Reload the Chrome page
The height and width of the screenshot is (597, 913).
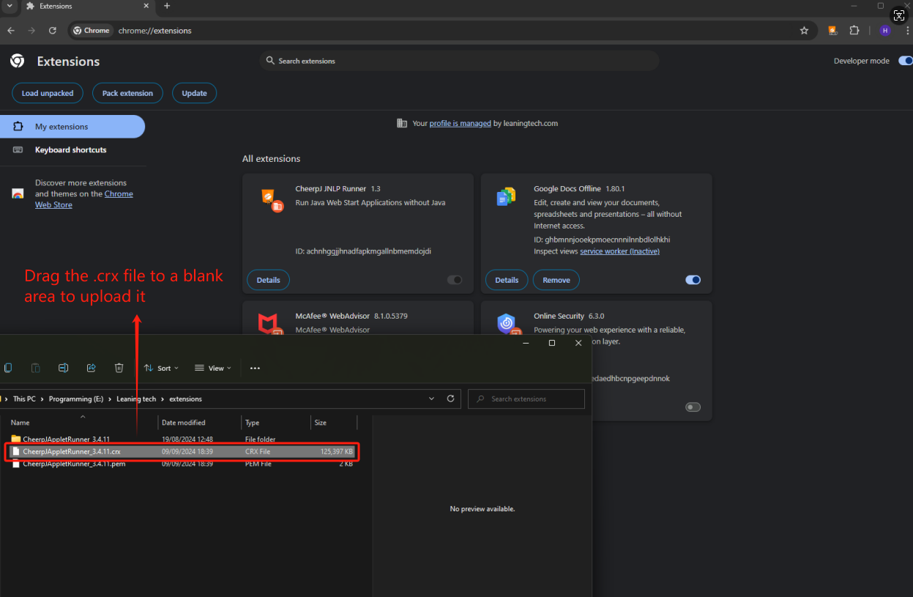point(53,31)
